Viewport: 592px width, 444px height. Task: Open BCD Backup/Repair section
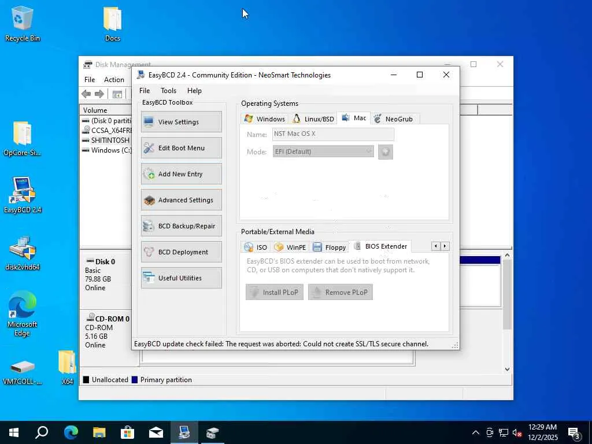click(181, 226)
